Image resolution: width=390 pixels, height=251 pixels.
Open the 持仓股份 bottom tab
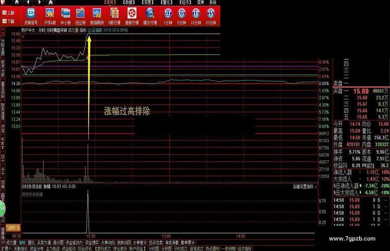coord(120,248)
